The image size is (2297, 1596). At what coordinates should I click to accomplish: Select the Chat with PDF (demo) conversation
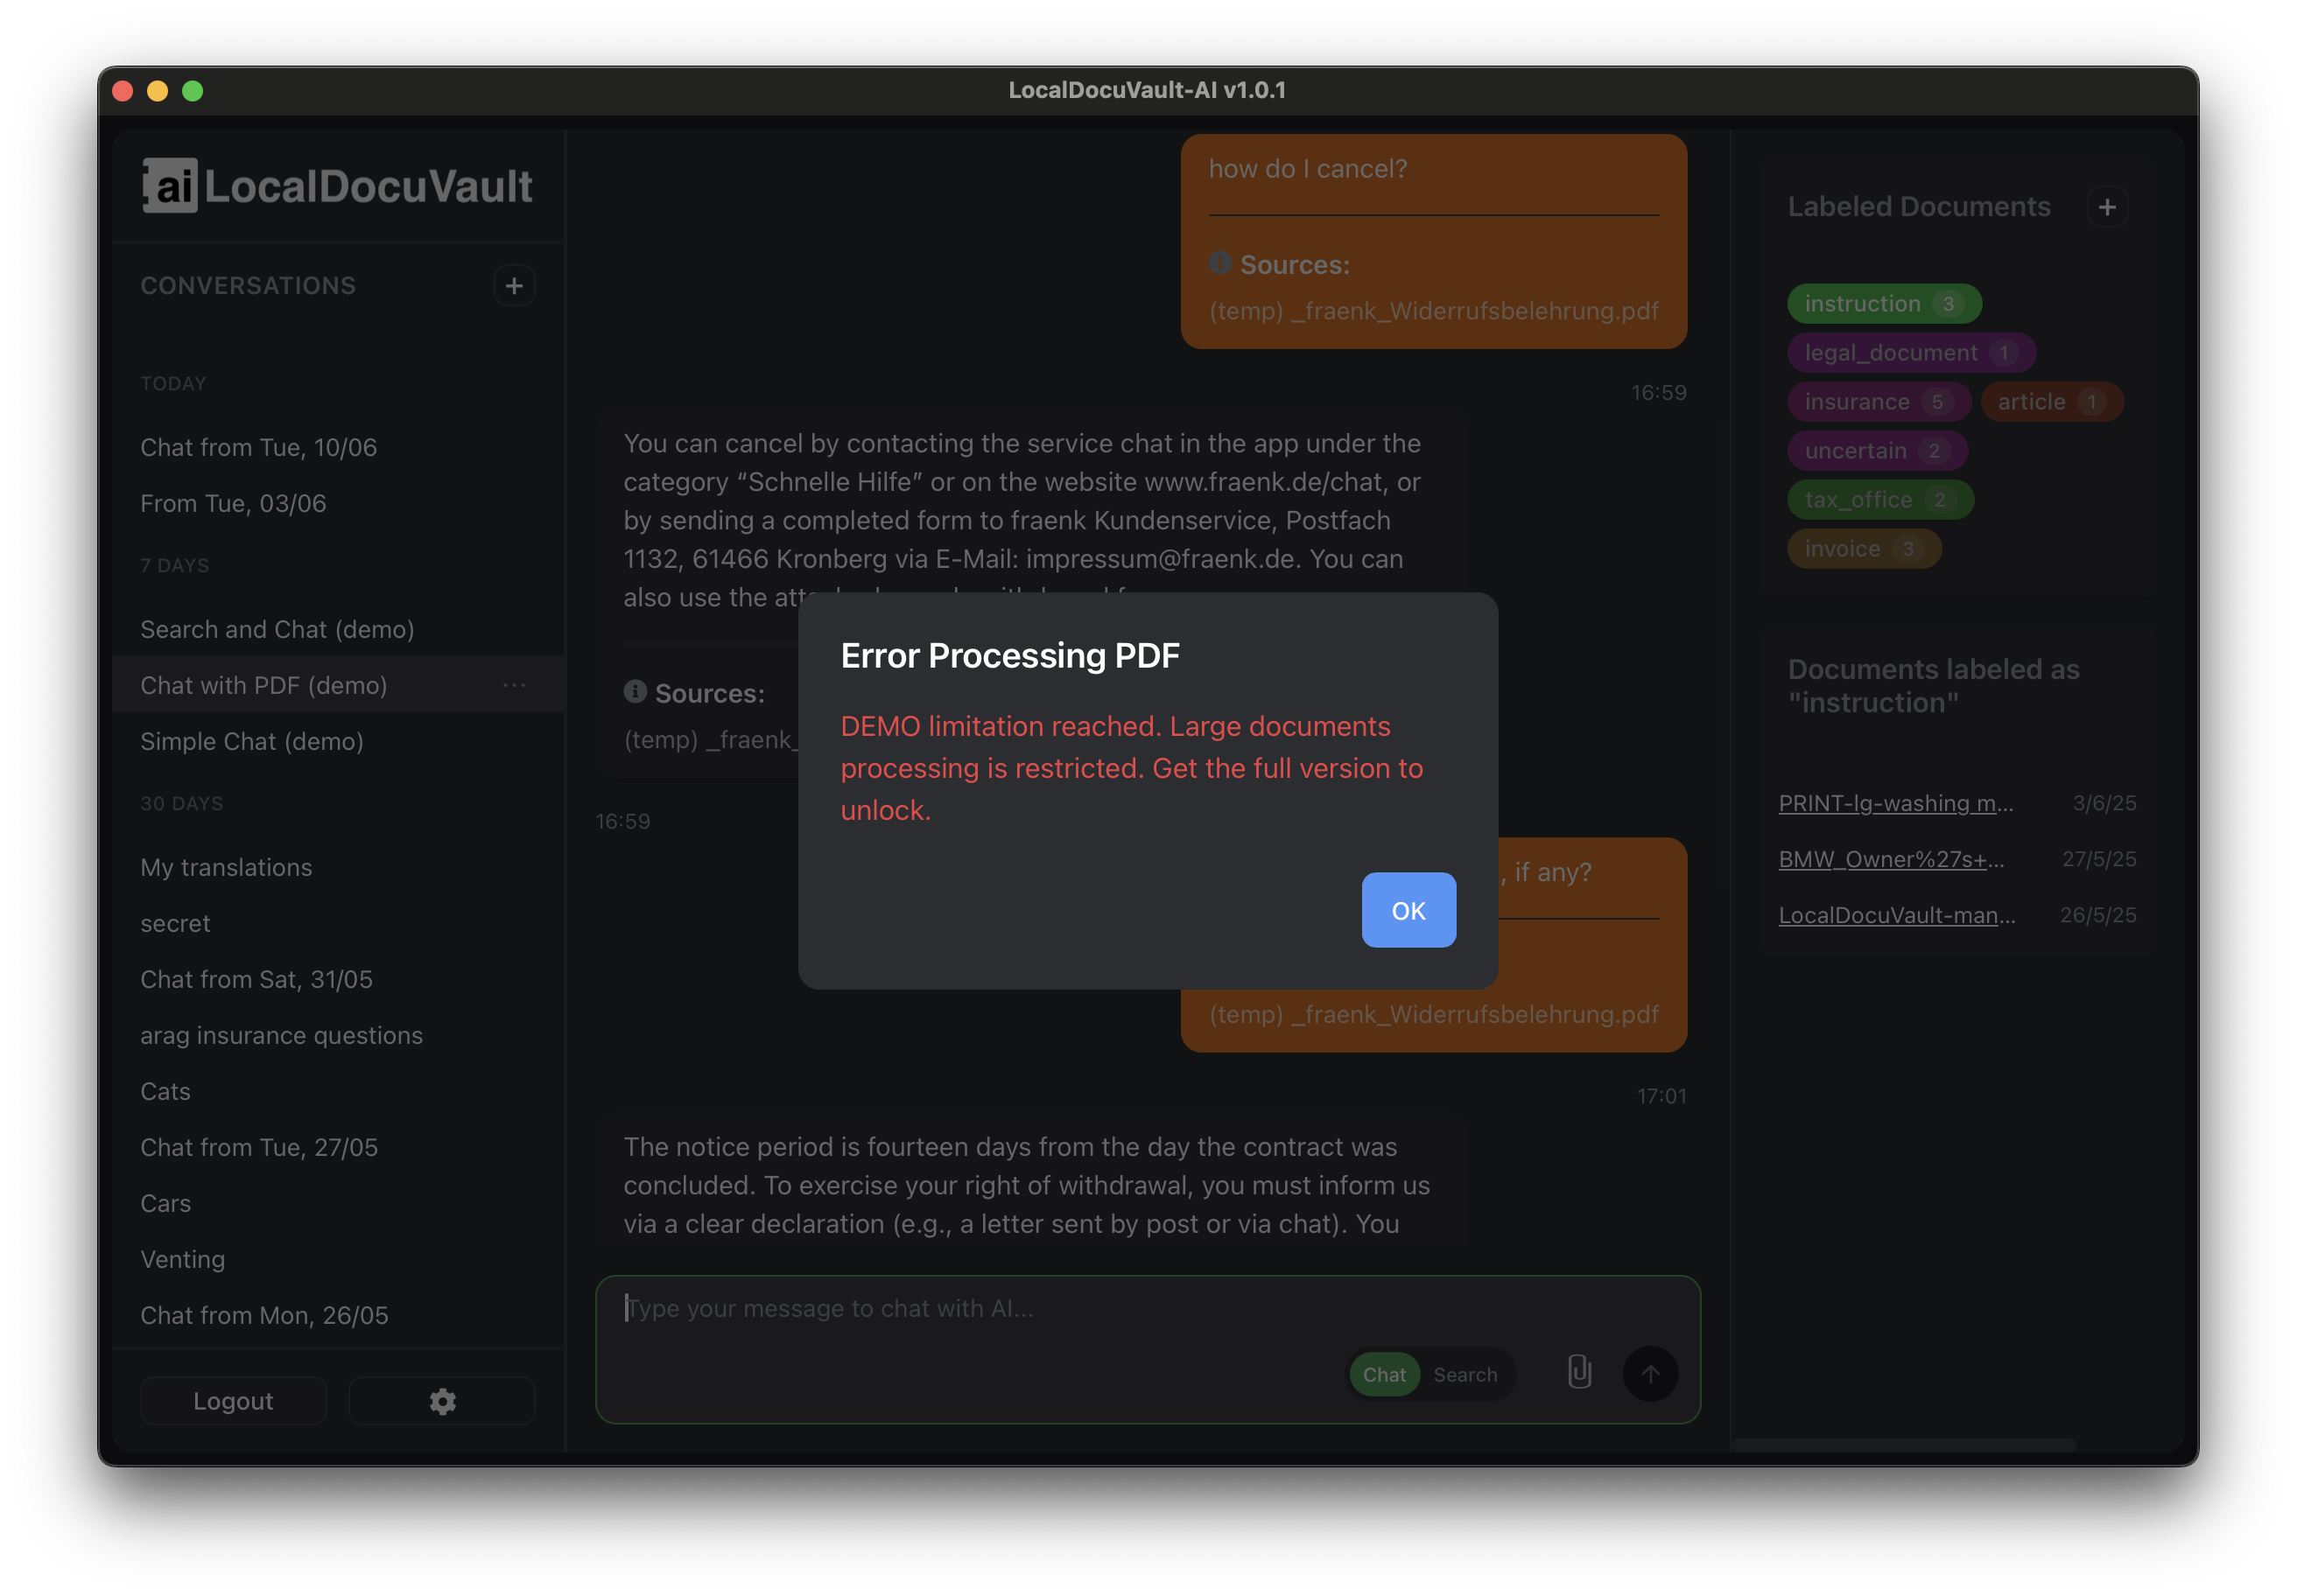[338, 685]
